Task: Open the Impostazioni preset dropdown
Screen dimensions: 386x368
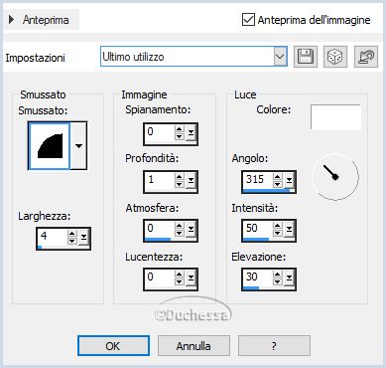Action: pyautogui.click(x=280, y=57)
